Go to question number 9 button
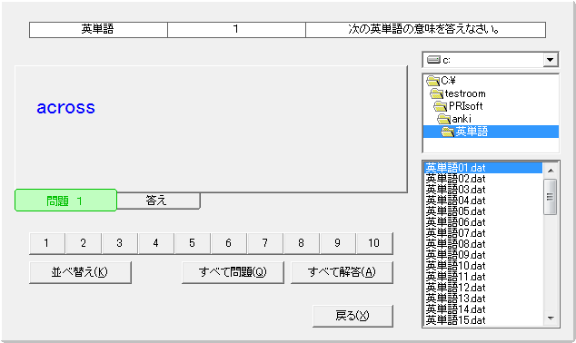The width and height of the screenshot is (576, 343). (x=338, y=243)
